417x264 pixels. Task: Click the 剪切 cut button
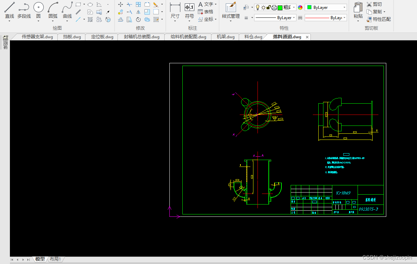(x=374, y=4)
